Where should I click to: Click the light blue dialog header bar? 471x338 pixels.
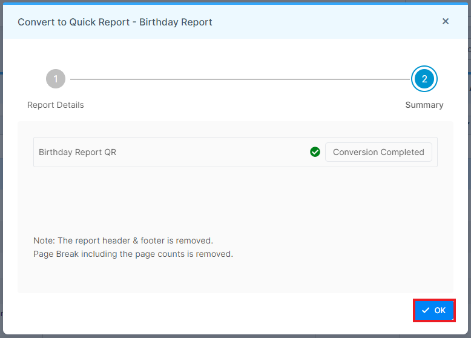pos(236,22)
